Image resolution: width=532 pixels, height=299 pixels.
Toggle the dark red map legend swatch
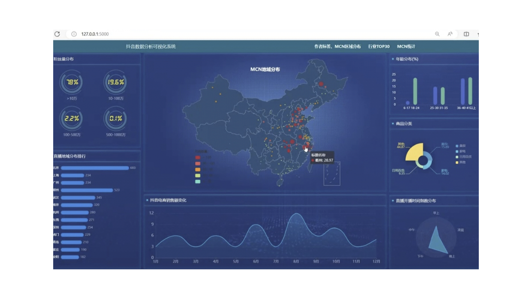pyautogui.click(x=198, y=158)
